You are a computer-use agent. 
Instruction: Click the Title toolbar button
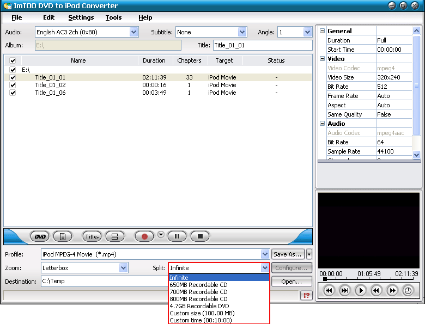click(92, 236)
